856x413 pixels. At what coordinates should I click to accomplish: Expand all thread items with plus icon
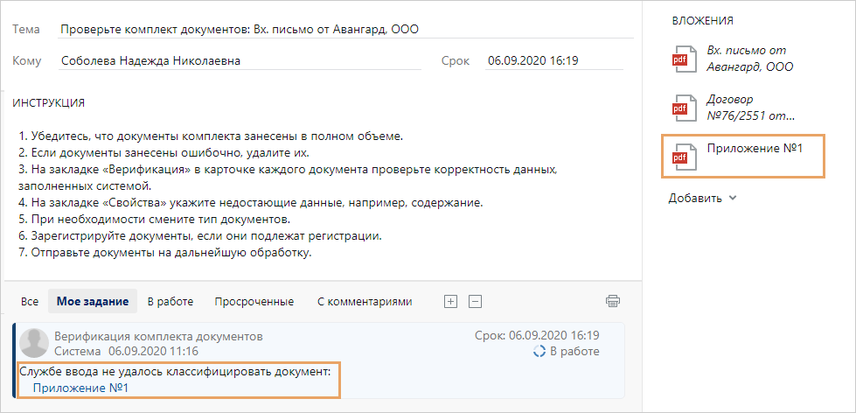point(451,302)
